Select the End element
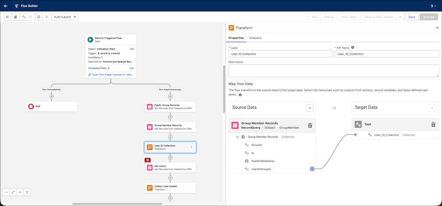442x206 pixels. 51,106
